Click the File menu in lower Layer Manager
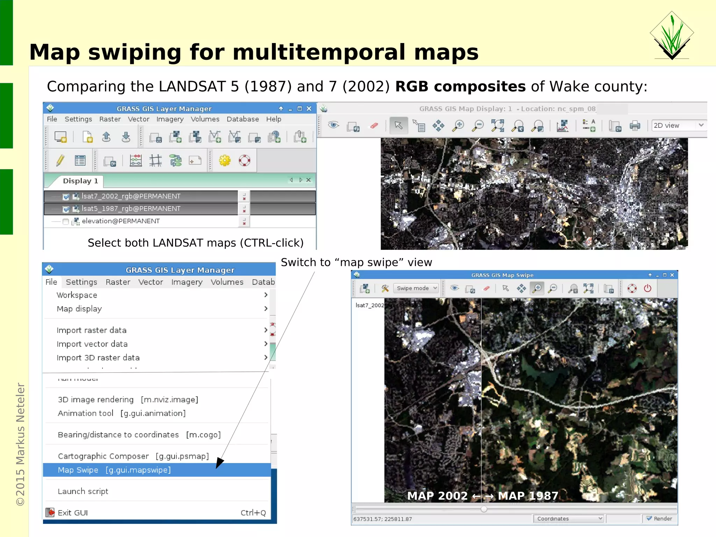Viewport: 716px width, 537px height. click(51, 282)
